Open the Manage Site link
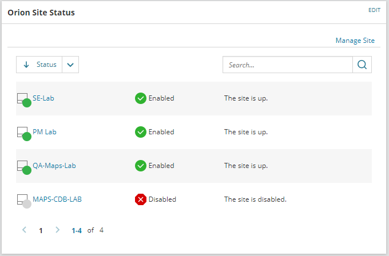This screenshot has width=389, height=256. click(355, 41)
